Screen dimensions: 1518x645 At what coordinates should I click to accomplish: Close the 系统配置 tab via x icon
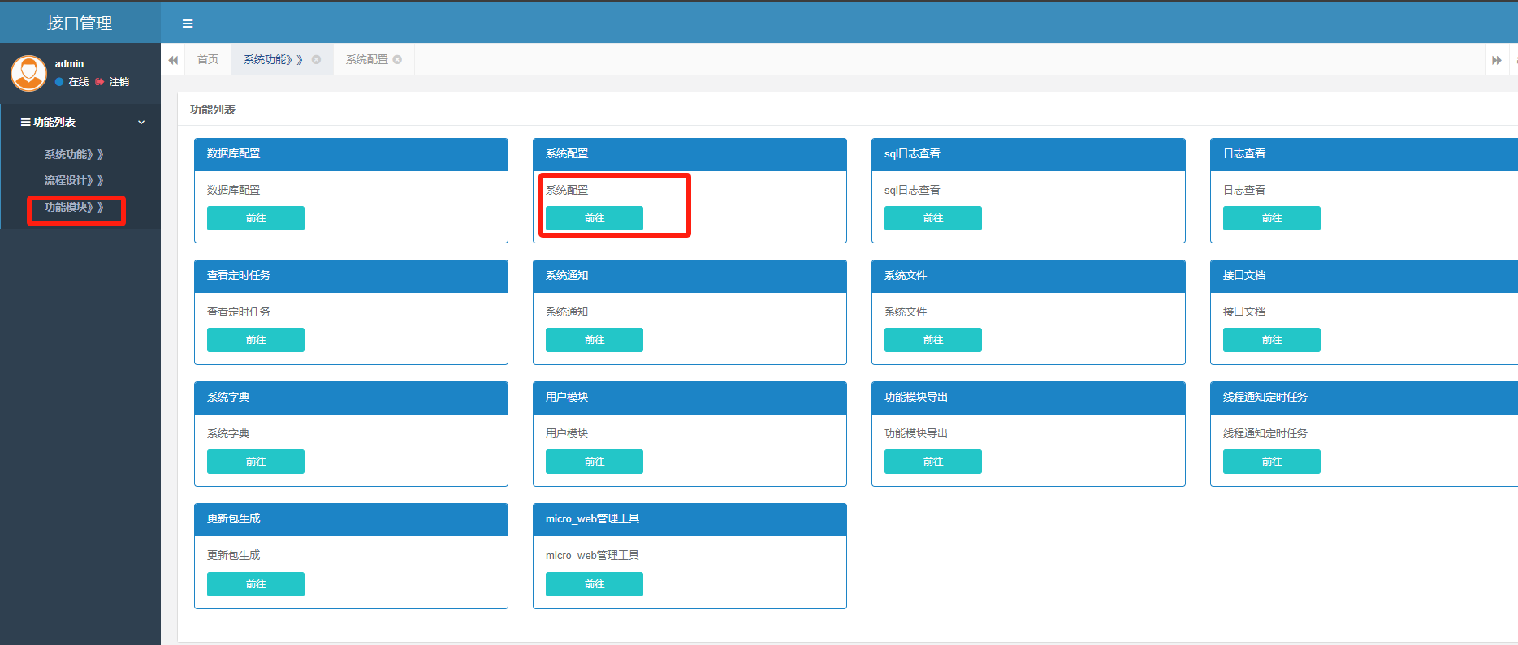397,59
